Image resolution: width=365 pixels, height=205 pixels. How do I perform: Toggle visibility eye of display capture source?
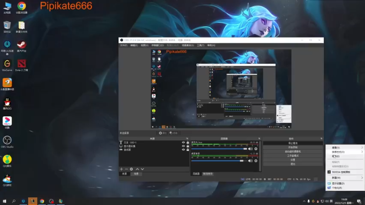point(183,146)
